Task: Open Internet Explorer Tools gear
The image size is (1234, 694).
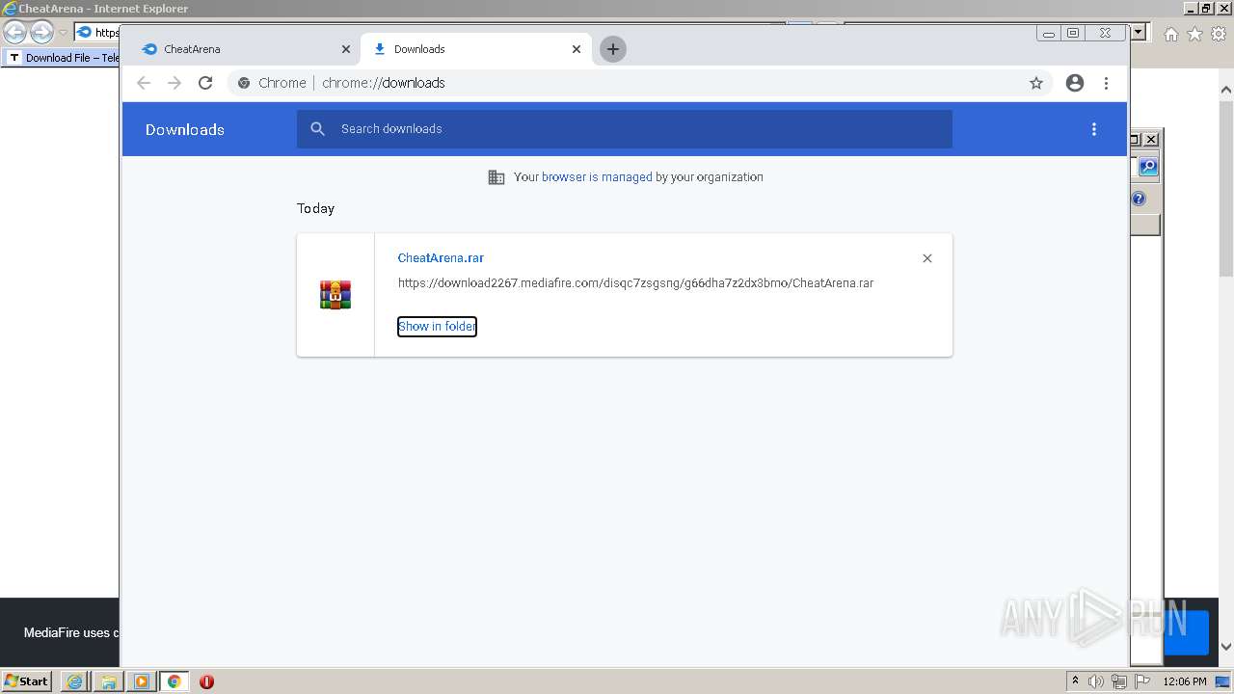Action: pos(1219,34)
